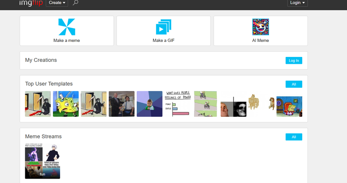Open the AI Meme colorful face icon
The width and height of the screenshot is (347, 183).
click(x=260, y=27)
